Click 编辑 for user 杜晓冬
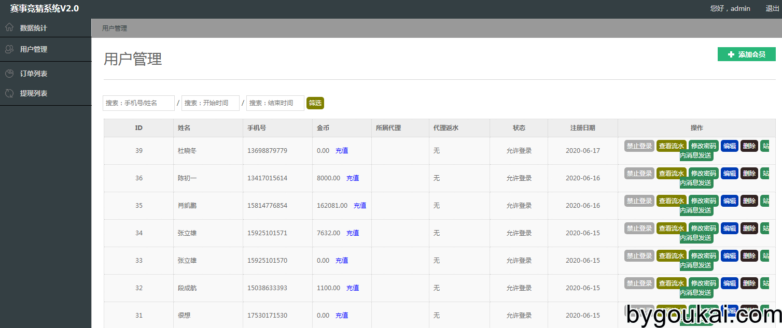 (x=730, y=146)
